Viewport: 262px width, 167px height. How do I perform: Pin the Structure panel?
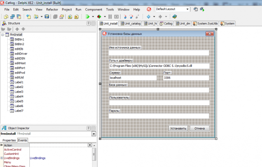pyautogui.click(x=89, y=23)
